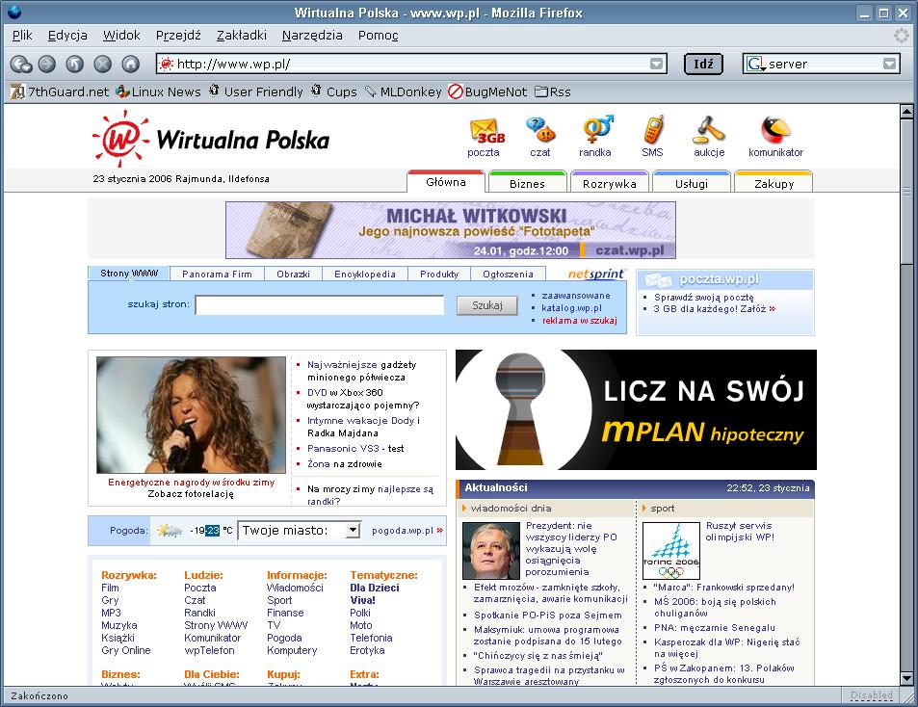
Task: Open the Zakładki menu
Action: [241, 35]
